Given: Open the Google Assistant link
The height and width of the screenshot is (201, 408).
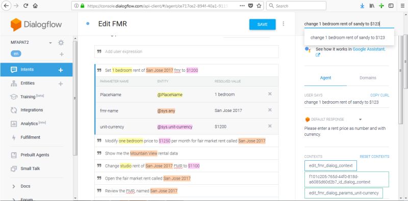Looking at the screenshot, I should [x=369, y=49].
